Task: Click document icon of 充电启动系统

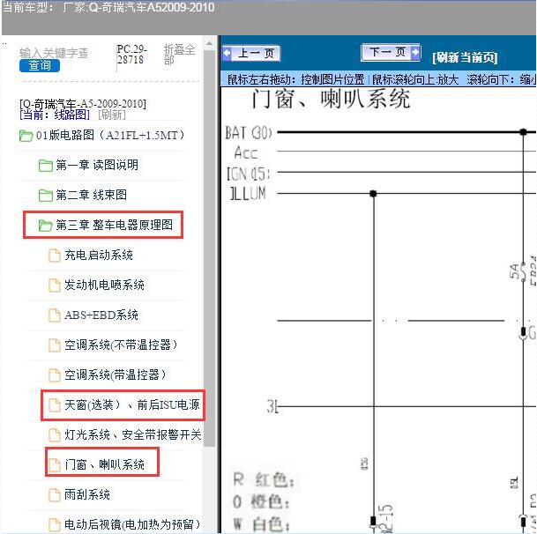Action: pos(54,256)
